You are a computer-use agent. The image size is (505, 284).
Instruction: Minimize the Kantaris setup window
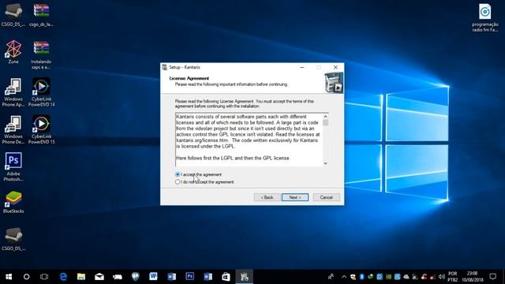click(301, 67)
